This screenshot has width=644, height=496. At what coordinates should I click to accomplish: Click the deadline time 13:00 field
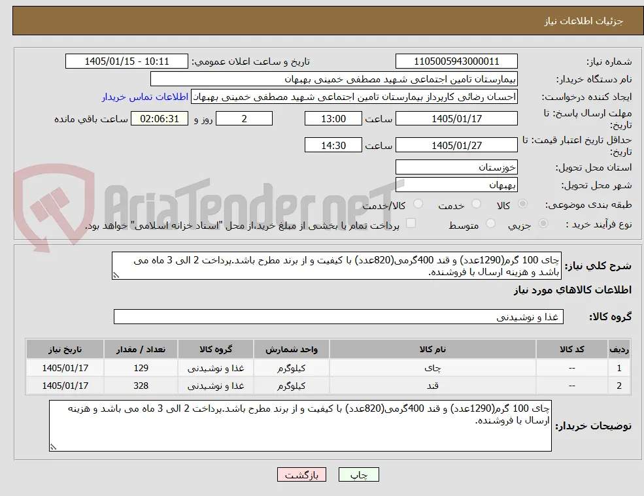333,119
